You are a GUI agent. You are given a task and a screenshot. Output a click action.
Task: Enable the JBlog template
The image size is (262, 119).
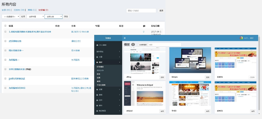[x=162, y=77]
